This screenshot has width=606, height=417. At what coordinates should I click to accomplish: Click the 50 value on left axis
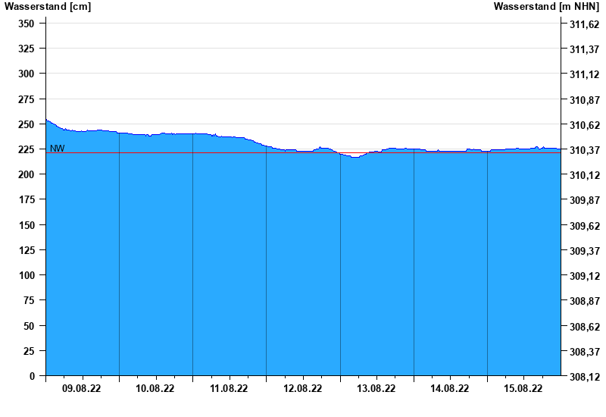(x=29, y=326)
